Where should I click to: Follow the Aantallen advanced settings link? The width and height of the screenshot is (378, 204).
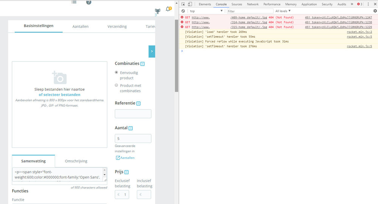click(x=125, y=158)
